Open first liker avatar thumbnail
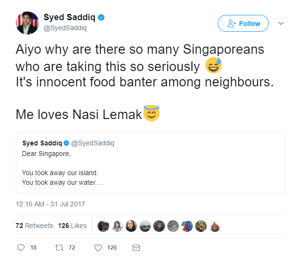The image size is (299, 263). coord(103,226)
